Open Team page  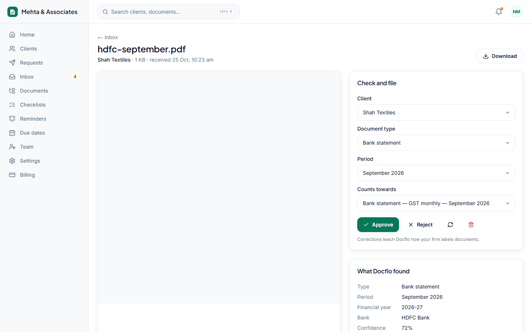[44, 147]
